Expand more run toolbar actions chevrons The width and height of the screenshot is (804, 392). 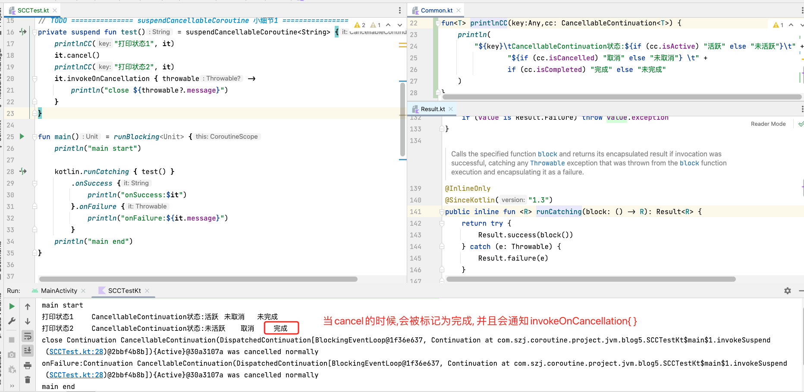coord(12,386)
